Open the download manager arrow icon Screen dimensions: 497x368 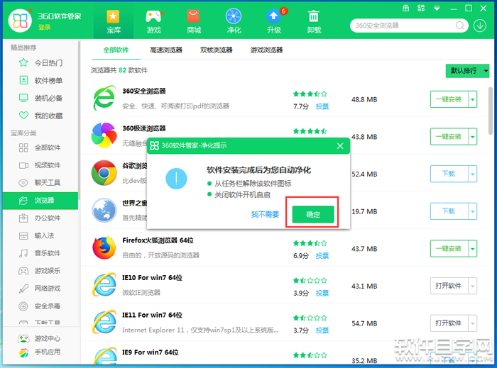(x=480, y=26)
